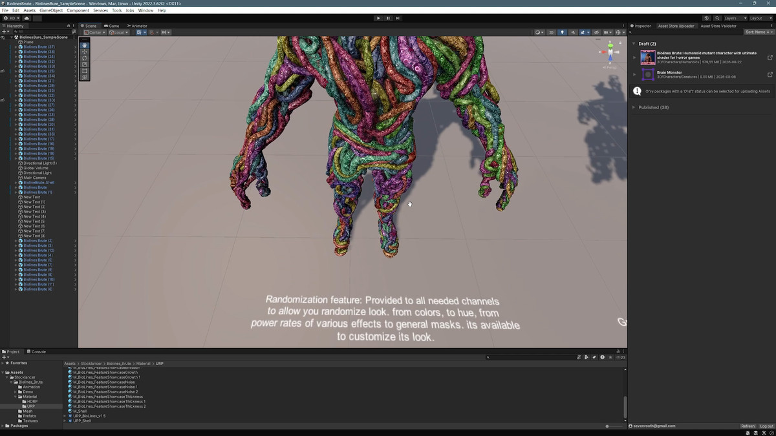The image size is (776, 436).
Task: Select the Move tool in Scene overlay
Action: [84, 51]
